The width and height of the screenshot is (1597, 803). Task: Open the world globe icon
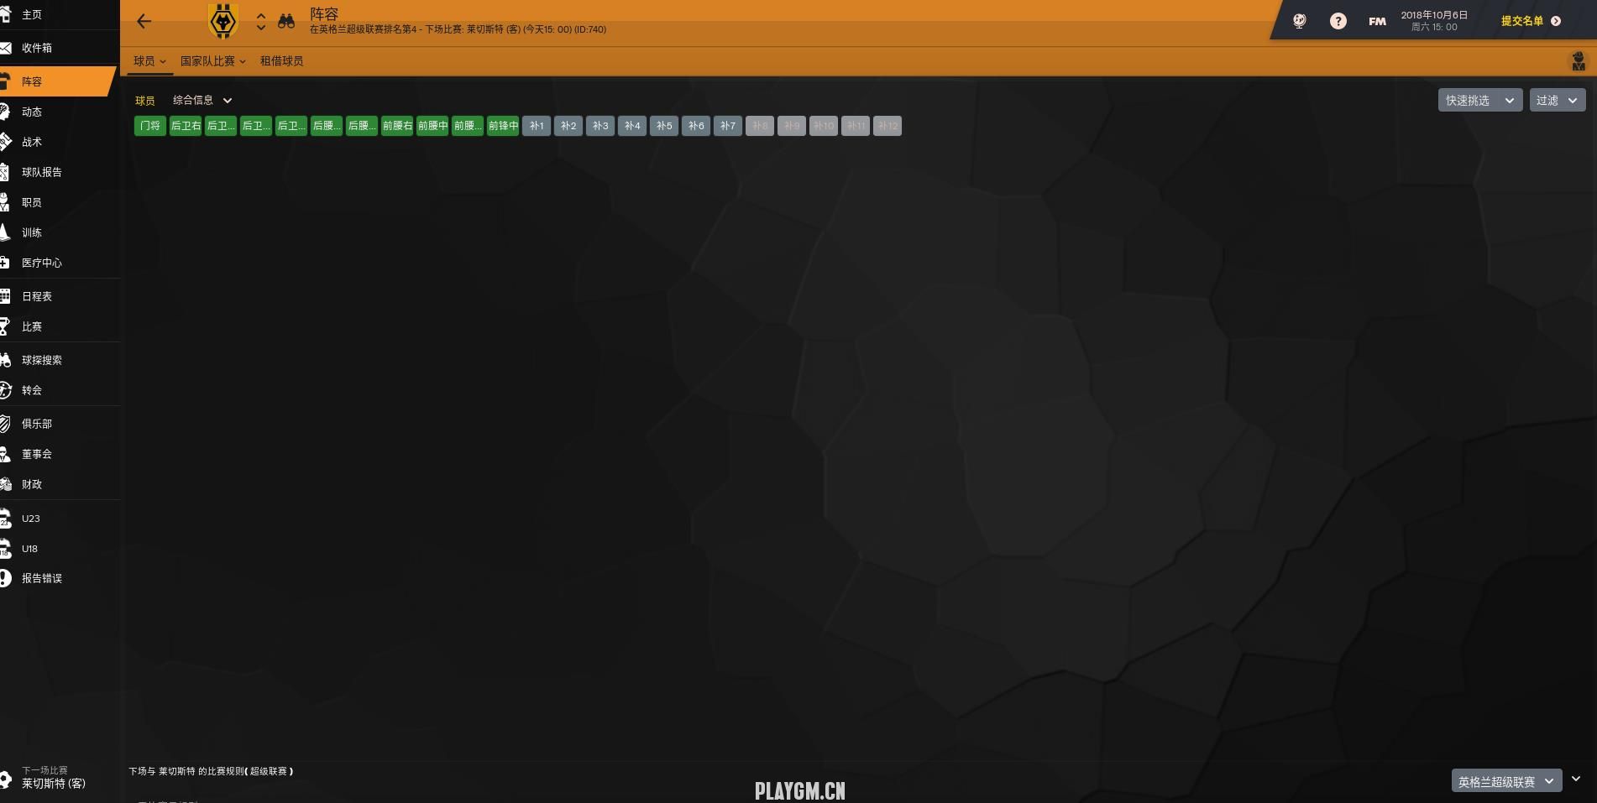click(x=1299, y=21)
